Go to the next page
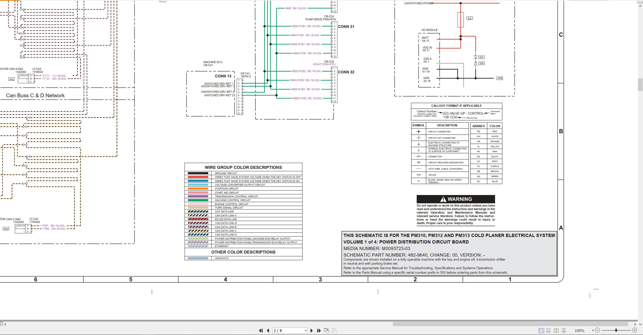 point(312,331)
